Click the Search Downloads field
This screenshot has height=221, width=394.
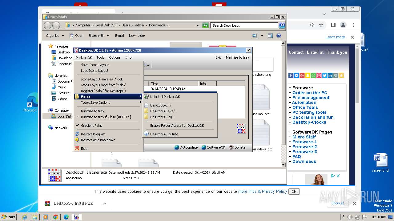245,25
